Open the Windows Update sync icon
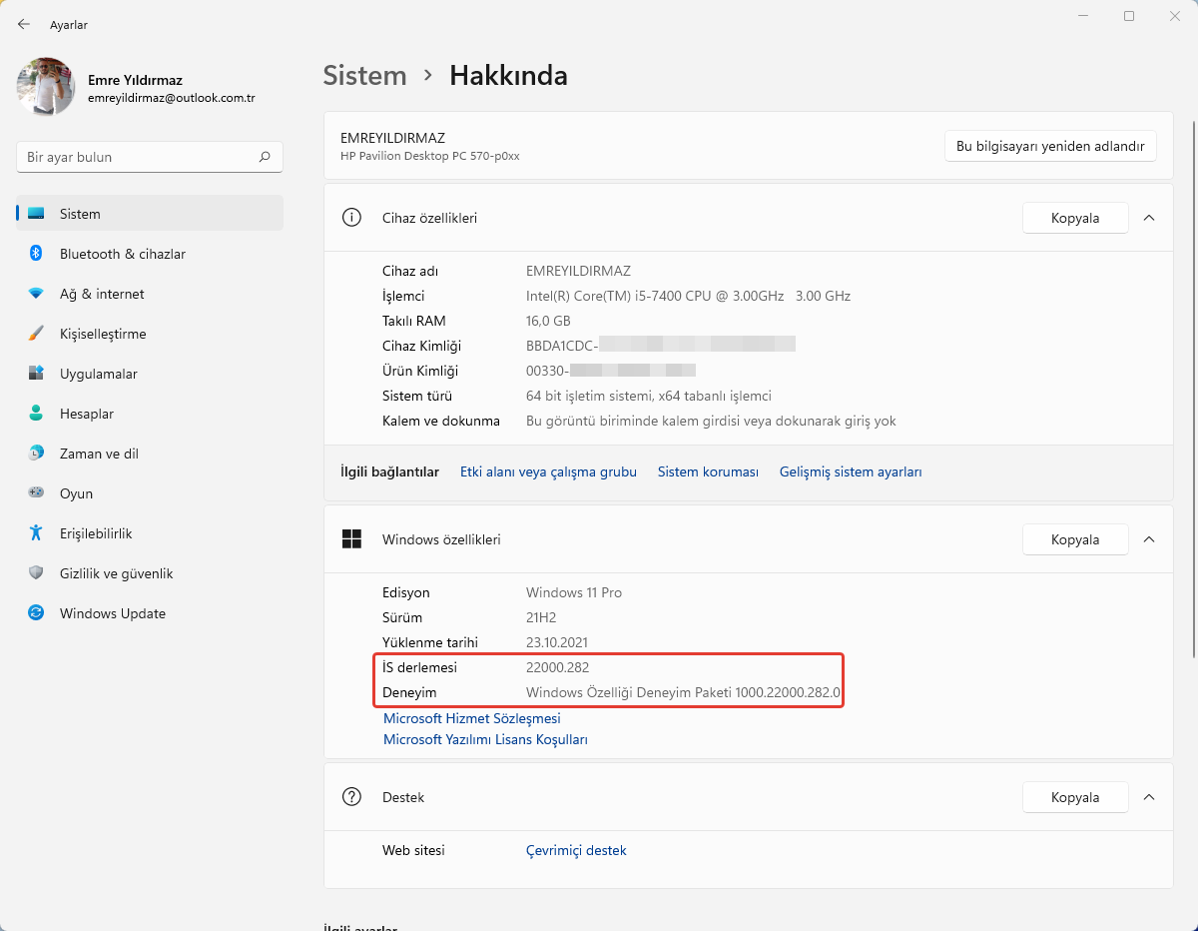 36,613
